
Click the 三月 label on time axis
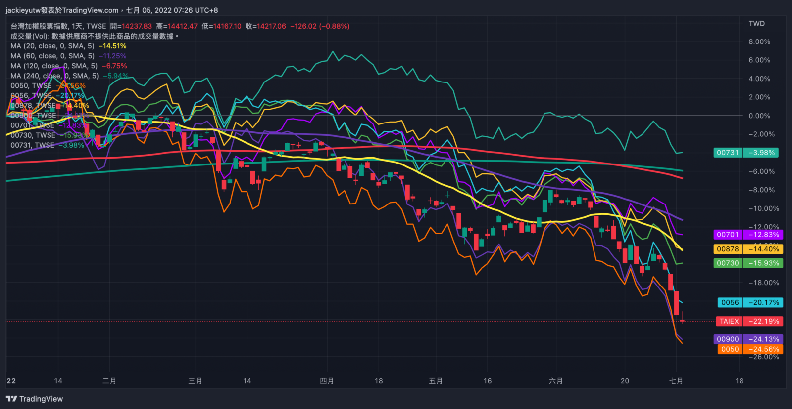point(195,381)
